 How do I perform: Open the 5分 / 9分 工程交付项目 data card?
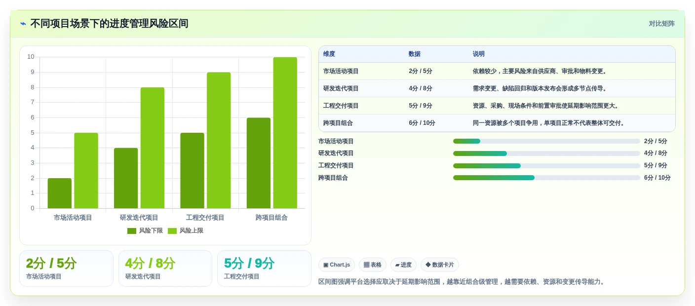tap(264, 268)
